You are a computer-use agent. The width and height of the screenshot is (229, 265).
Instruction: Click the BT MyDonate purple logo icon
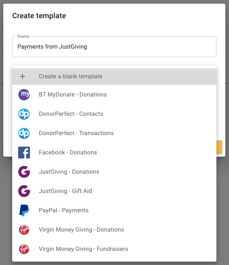pos(24,95)
